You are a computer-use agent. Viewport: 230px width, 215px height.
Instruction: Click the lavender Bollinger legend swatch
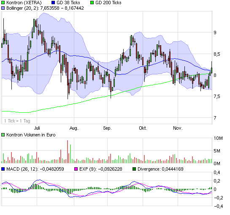(3, 8)
